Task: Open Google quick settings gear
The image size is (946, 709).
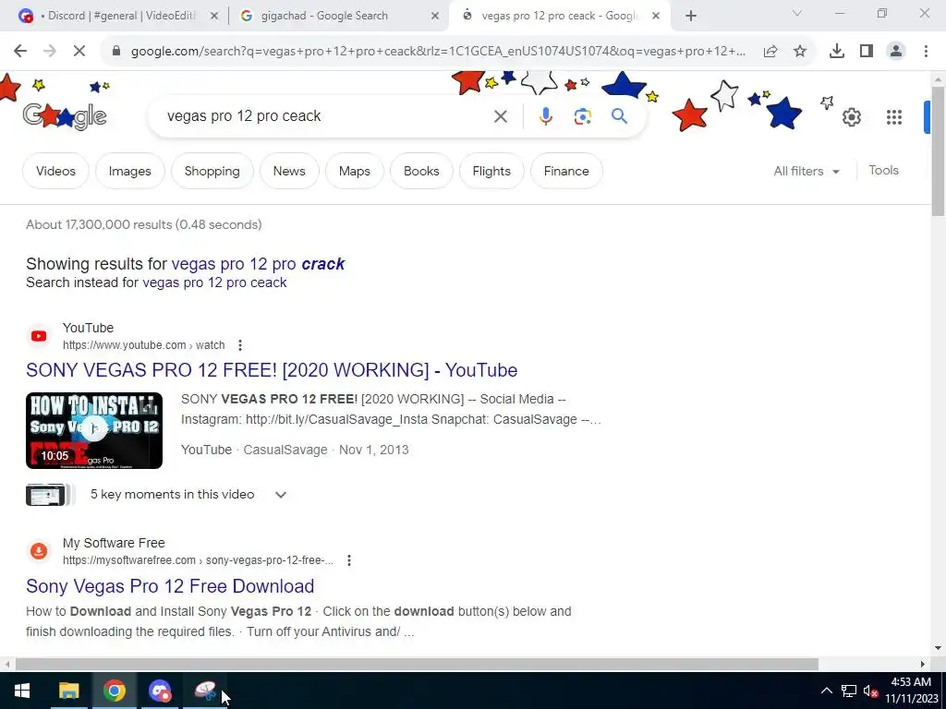Action: [x=852, y=117]
